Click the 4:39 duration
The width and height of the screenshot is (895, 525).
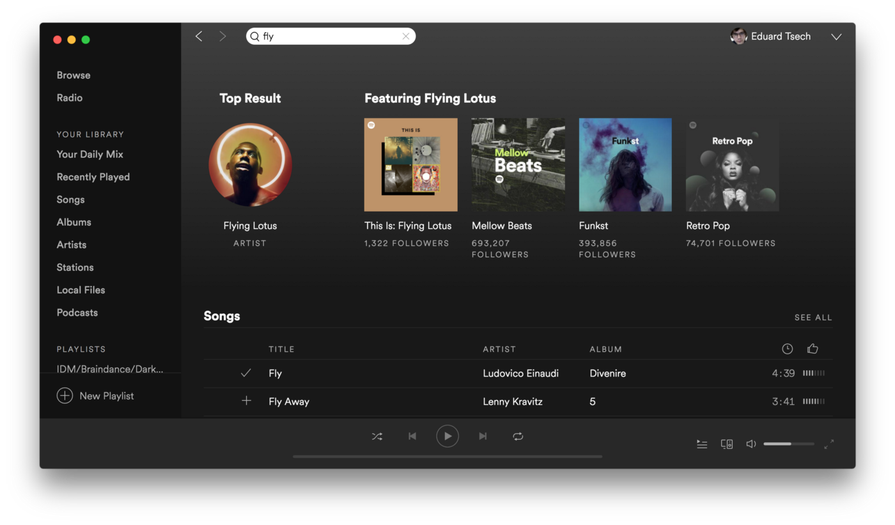pos(783,373)
